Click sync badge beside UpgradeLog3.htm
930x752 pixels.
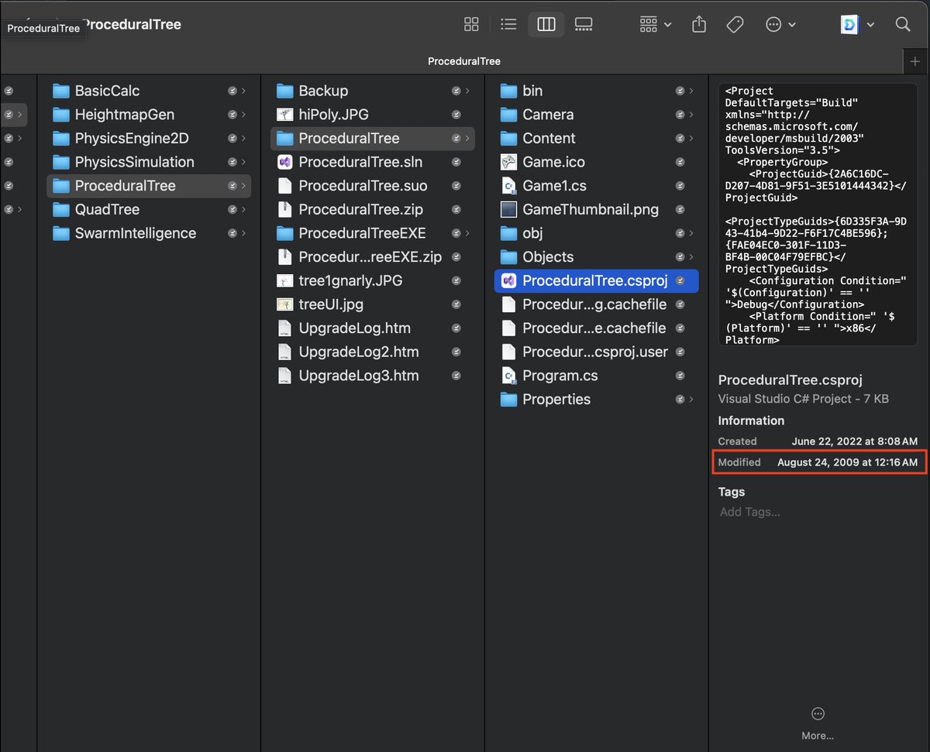[456, 376]
